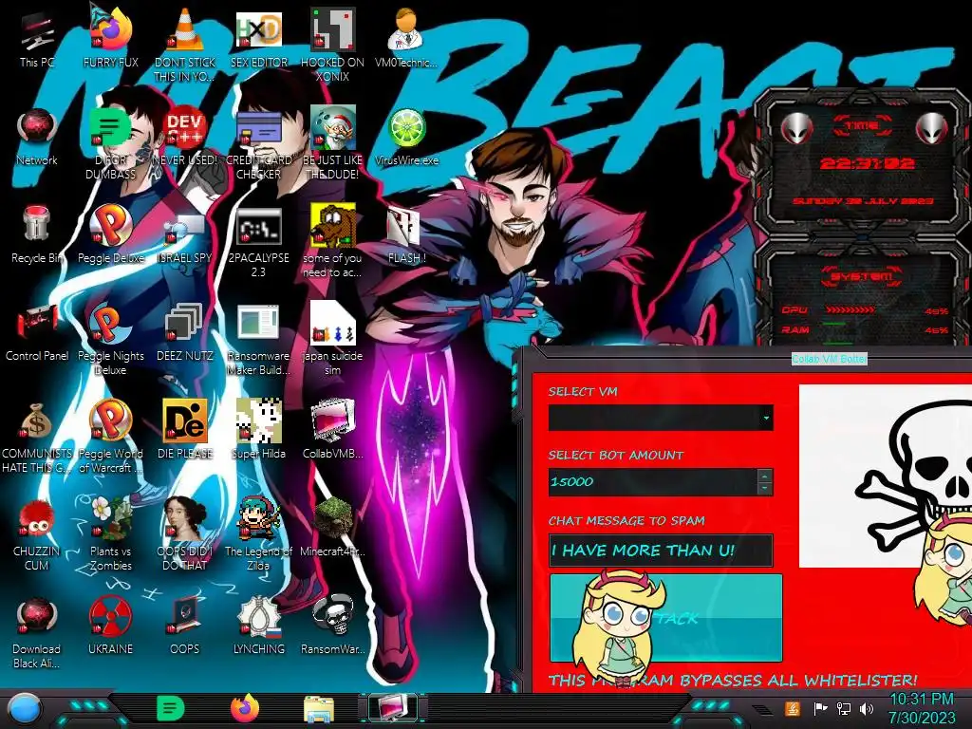This screenshot has width=972, height=729.
Task: Expand the SELECT VM dropdown
Action: click(x=766, y=418)
